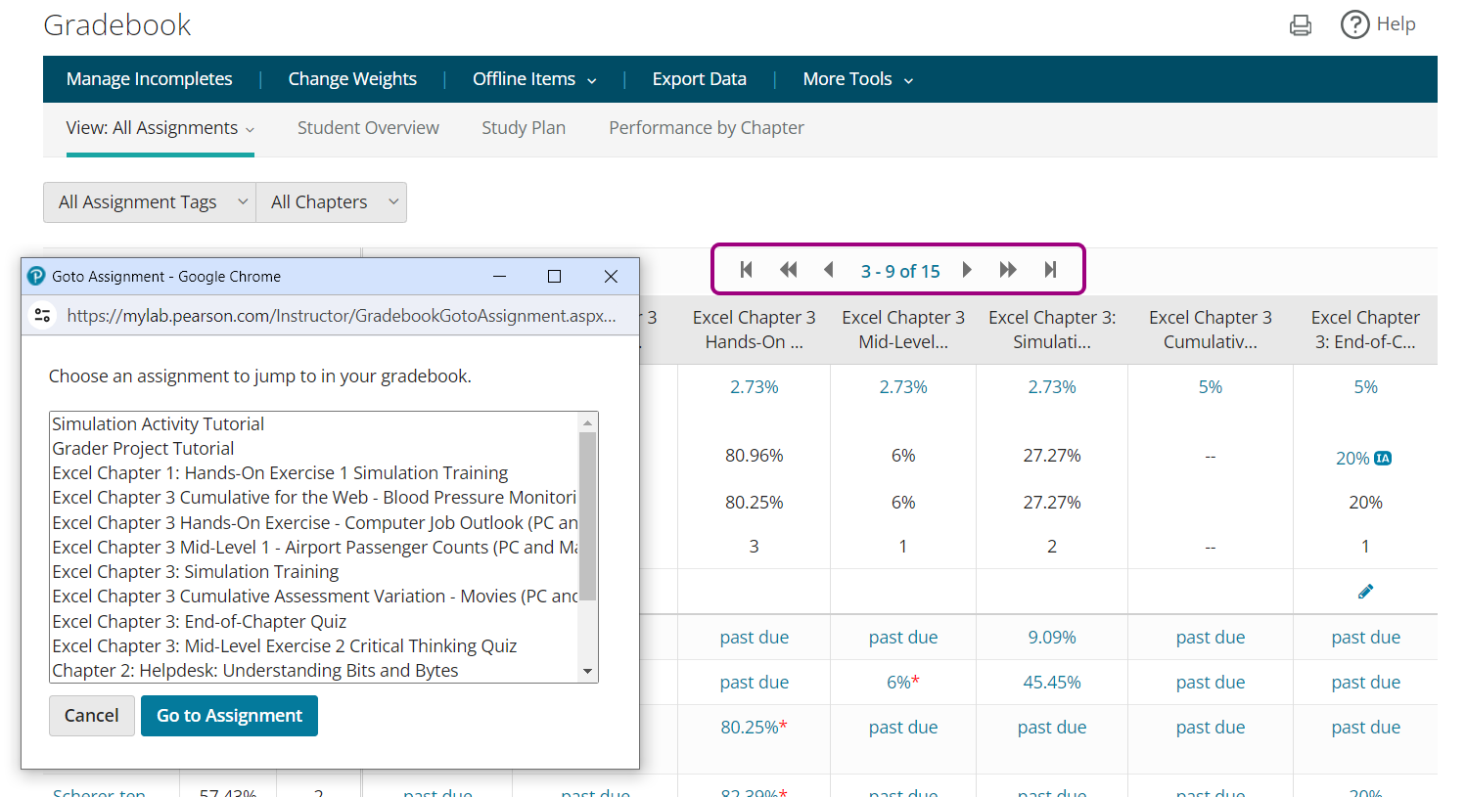Select Simulation Activity Tutorial in list
This screenshot has height=797, width=1466.
314,424
